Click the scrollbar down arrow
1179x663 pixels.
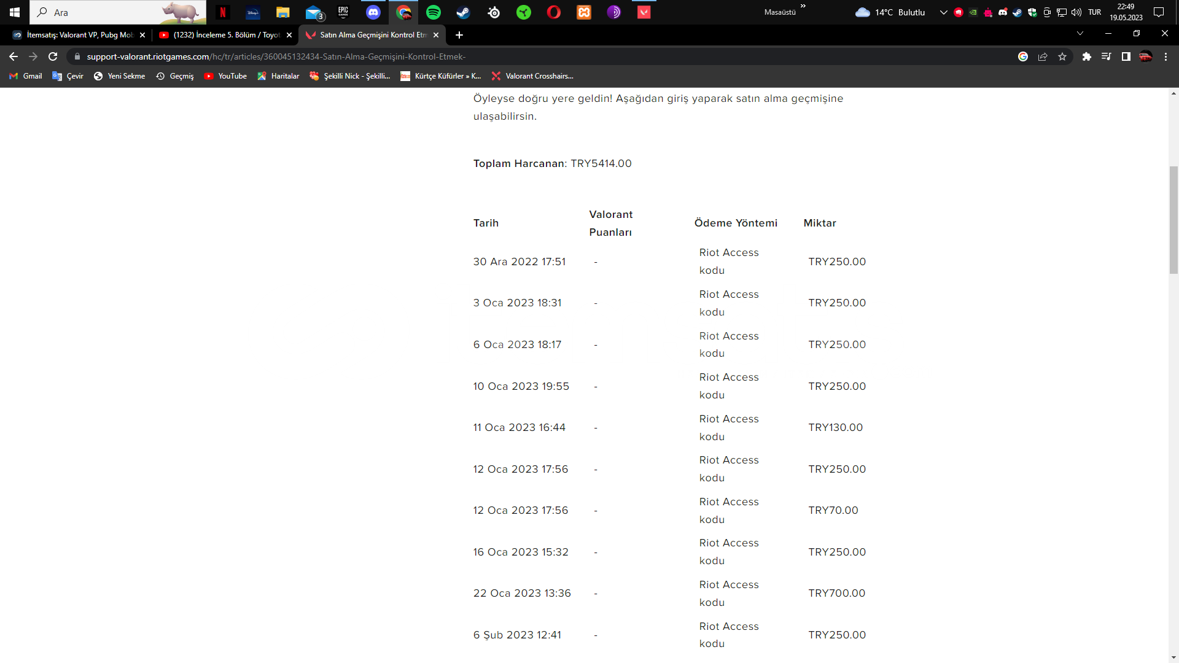1173,657
